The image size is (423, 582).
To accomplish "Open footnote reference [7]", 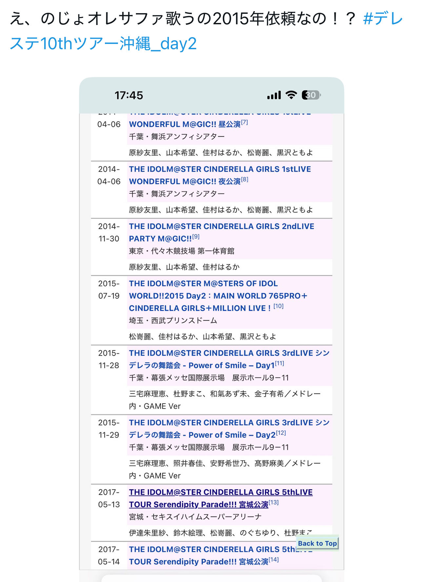I will click(244, 122).
